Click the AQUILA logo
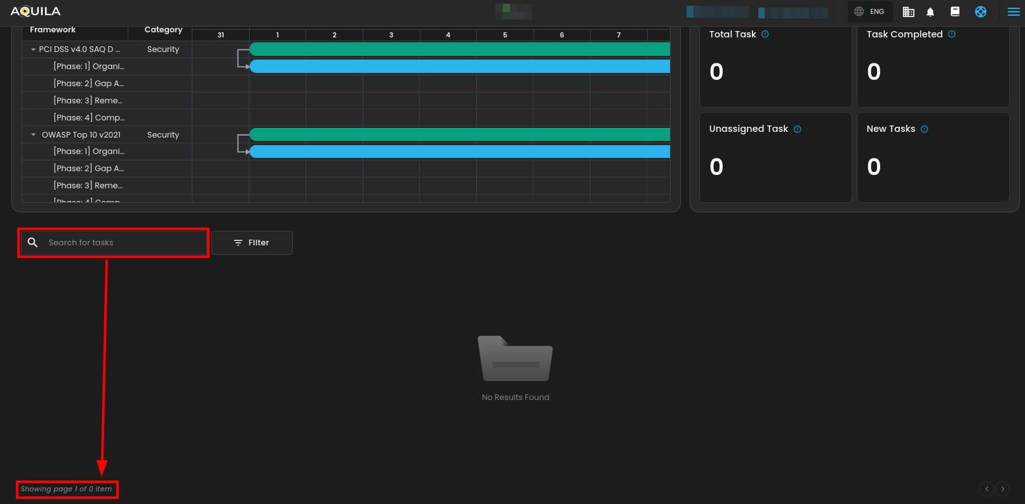The width and height of the screenshot is (1025, 504). (x=36, y=11)
